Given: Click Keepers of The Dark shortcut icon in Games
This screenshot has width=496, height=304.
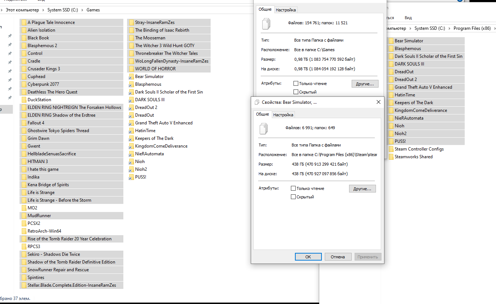Looking at the screenshot, I should (131, 138).
